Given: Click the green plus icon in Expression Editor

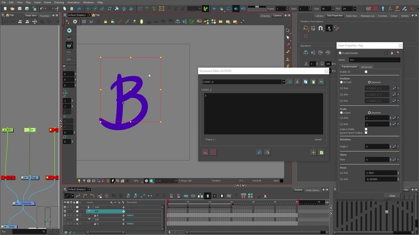Looking at the screenshot, I should pos(313,152).
